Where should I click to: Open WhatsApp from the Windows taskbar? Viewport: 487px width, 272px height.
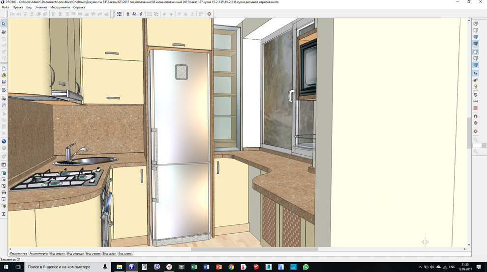pyautogui.click(x=306, y=267)
